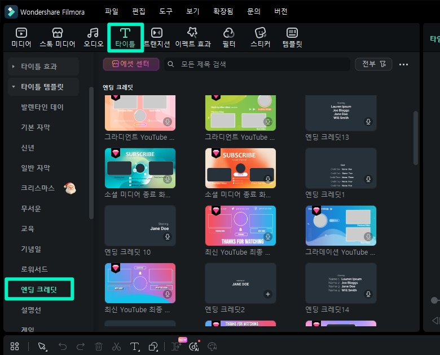
Task: Switch to the 오디오 (Audio) panel
Action: coord(94,37)
